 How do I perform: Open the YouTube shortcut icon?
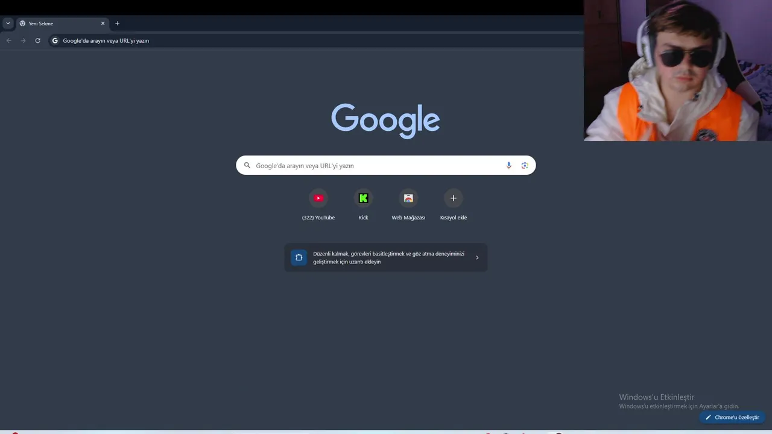click(318, 198)
